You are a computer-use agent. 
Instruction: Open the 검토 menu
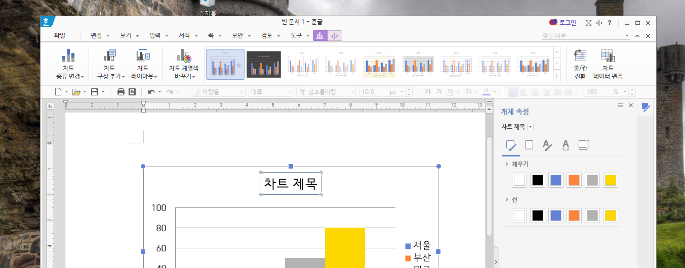point(267,36)
